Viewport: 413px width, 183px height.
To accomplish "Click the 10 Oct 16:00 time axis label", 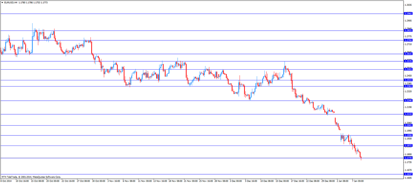I will 22,181.
